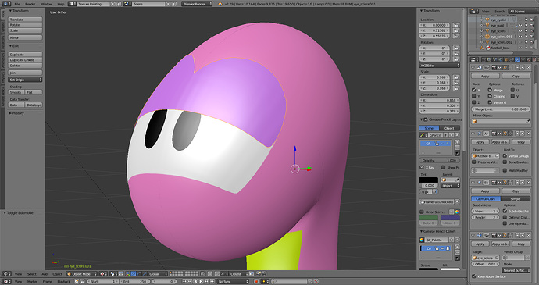Remove the Mirror modifier with its X button

point(529,68)
